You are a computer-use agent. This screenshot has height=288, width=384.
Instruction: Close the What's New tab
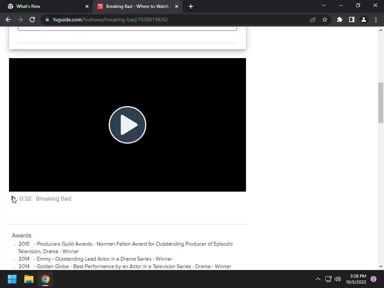(87, 6)
